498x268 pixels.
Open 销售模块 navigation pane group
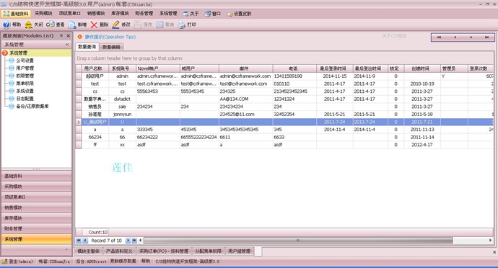pos(37,207)
